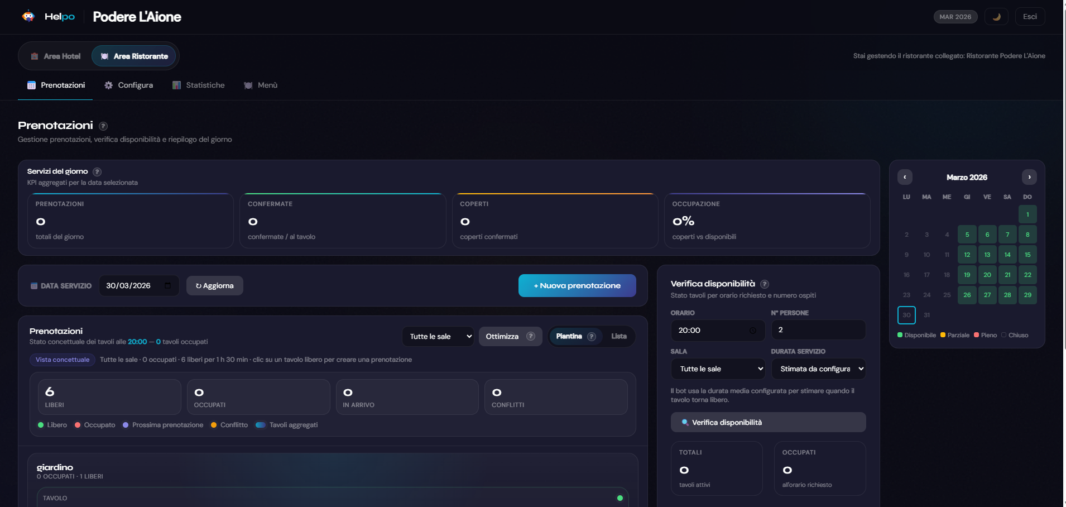Go to next month with calendar arrow

1030,177
